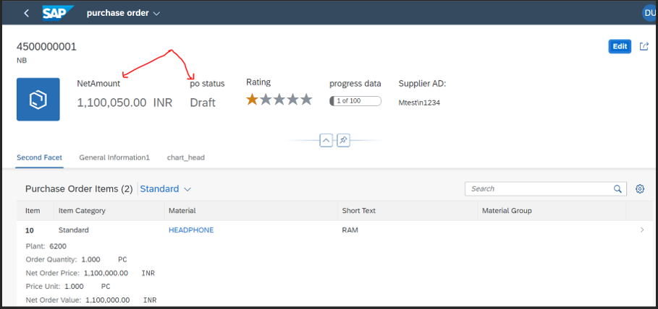Screen dimensions: 658x309
Task: Click the first rating star
Action: 252,99
